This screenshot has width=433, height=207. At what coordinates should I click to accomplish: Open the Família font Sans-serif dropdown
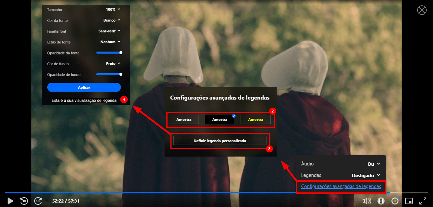[109, 31]
